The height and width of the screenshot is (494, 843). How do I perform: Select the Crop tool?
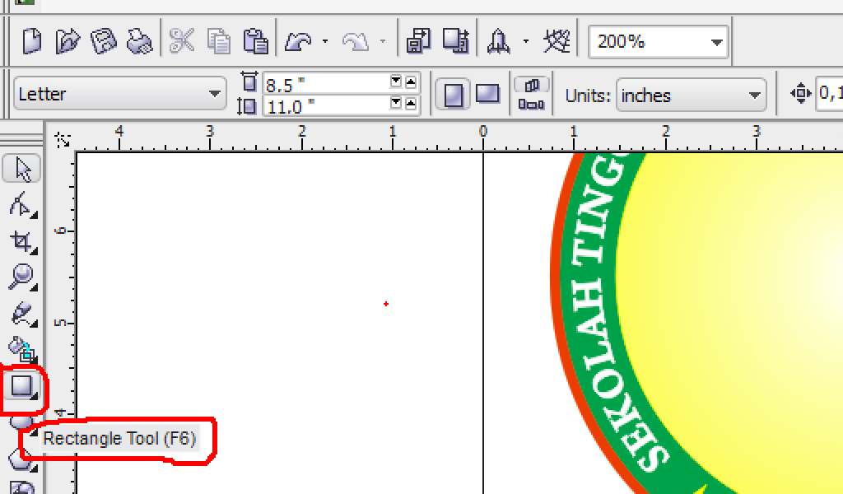pos(21,241)
